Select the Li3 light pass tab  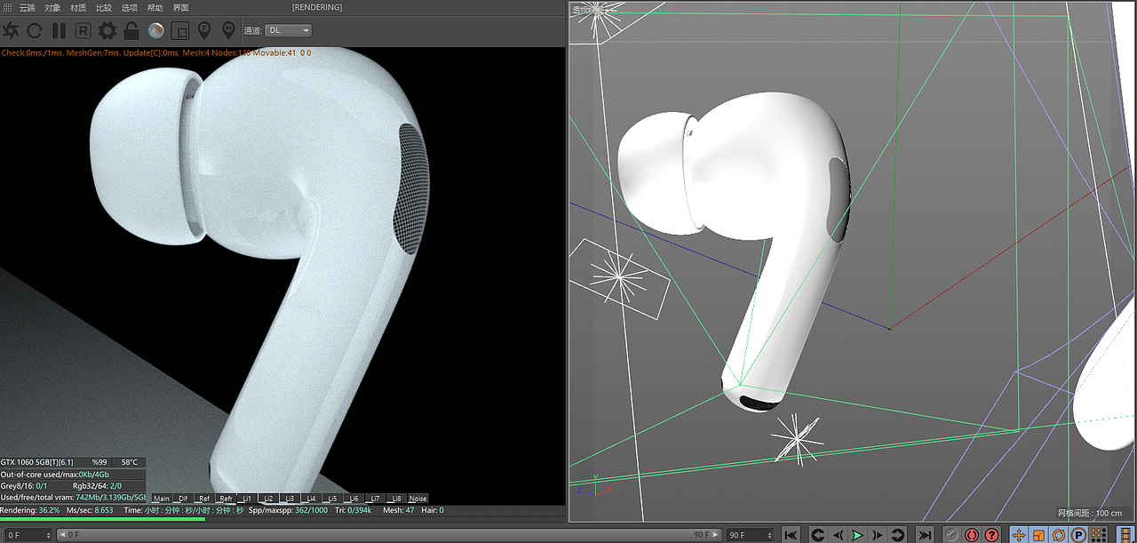click(x=290, y=499)
